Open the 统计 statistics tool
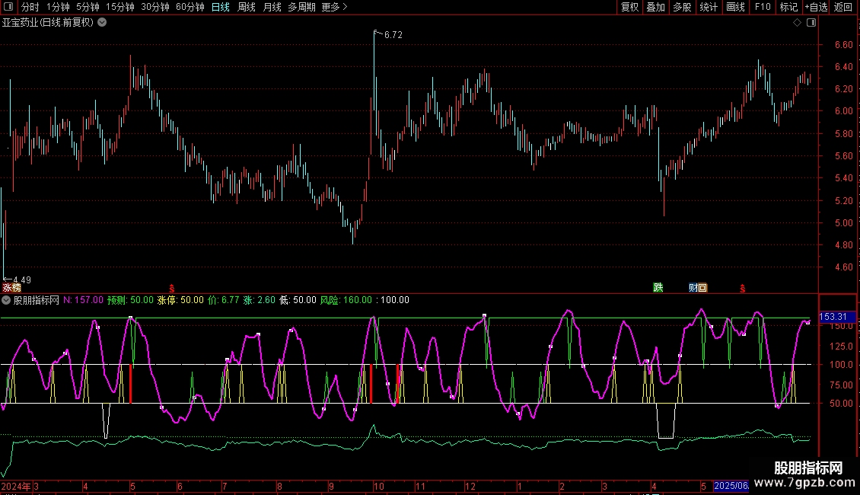Screen dimensions: 860x495 (709, 7)
